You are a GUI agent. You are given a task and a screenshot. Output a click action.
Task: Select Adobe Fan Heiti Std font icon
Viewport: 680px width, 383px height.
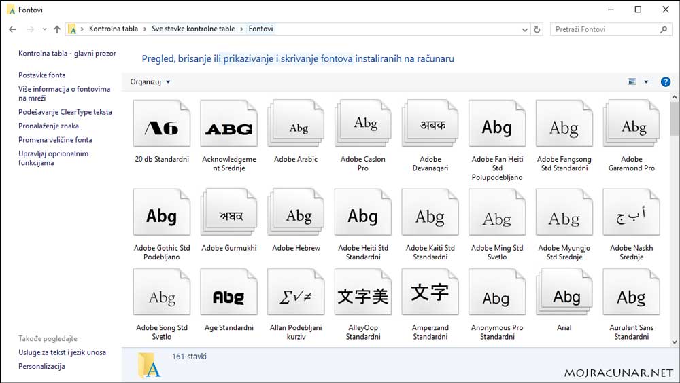point(497,124)
